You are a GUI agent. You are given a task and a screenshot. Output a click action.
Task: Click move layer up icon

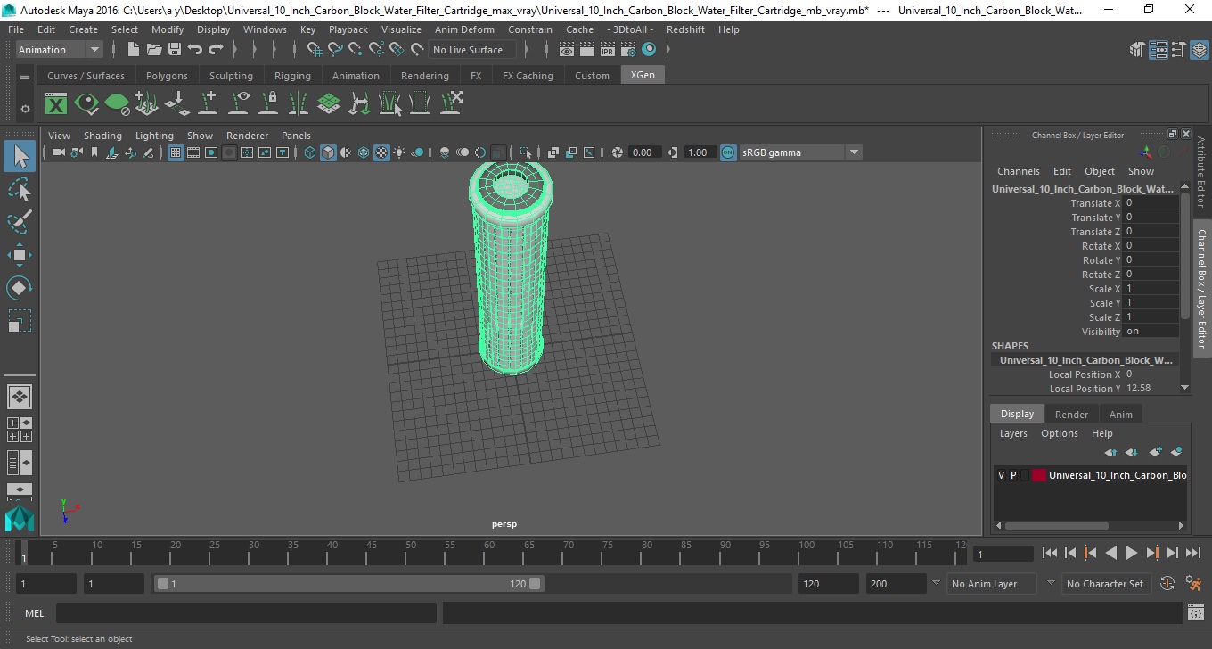[x=1110, y=452]
